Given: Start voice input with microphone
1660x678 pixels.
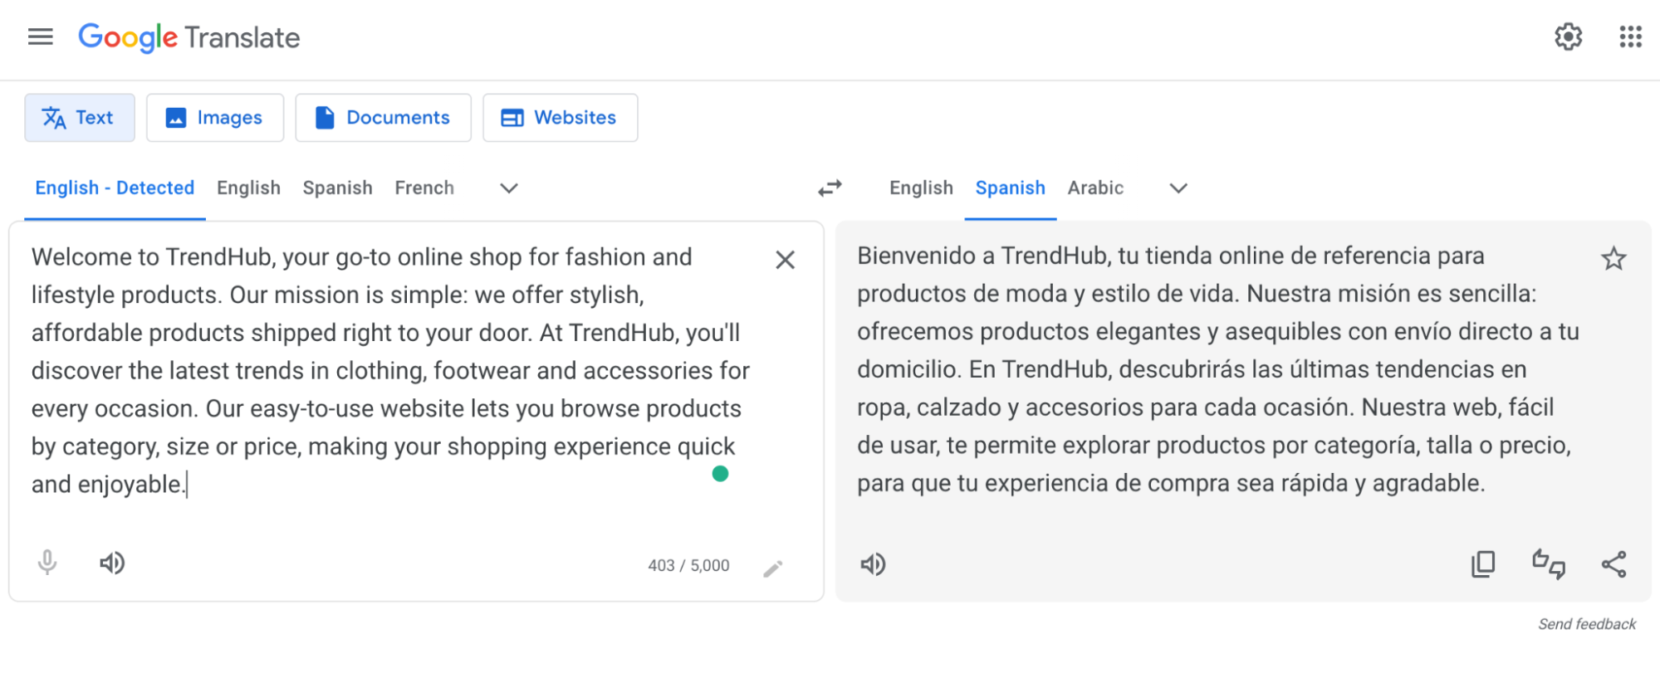Looking at the screenshot, I should [47, 563].
